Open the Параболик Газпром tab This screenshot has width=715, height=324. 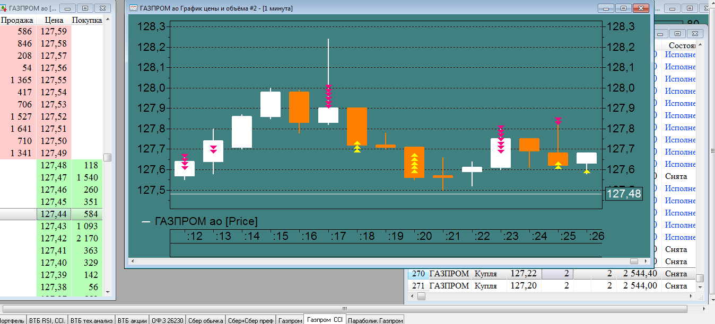click(375, 320)
